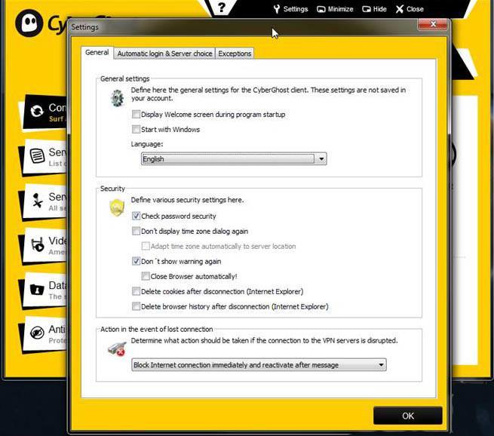The width and height of the screenshot is (494, 436).
Task: Tick Don't display time zone dialog again
Action: pyautogui.click(x=136, y=232)
